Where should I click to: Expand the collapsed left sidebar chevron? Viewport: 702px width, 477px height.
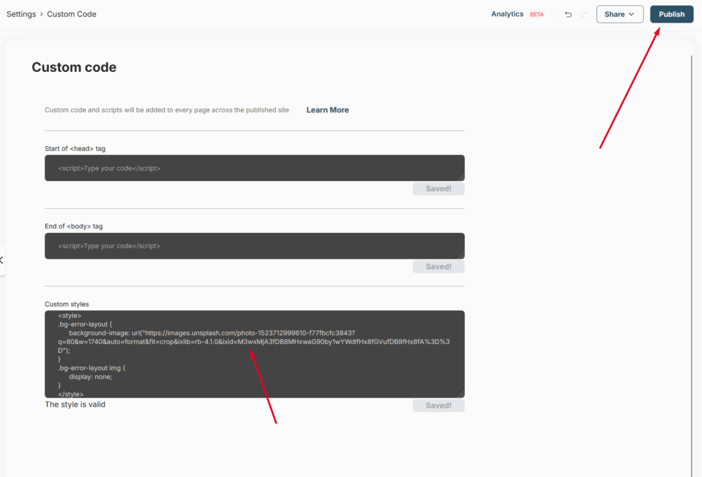click(x=2, y=260)
